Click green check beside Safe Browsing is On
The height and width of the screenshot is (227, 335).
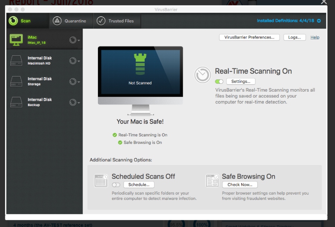(x=120, y=142)
